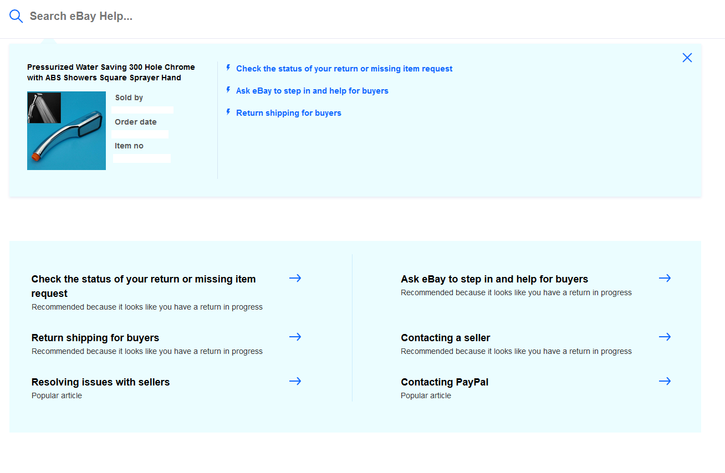Open article Ask eBay to step in heading

tap(494, 279)
